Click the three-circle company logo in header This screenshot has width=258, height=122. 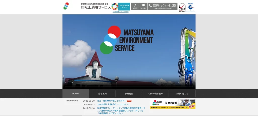click(66, 6)
